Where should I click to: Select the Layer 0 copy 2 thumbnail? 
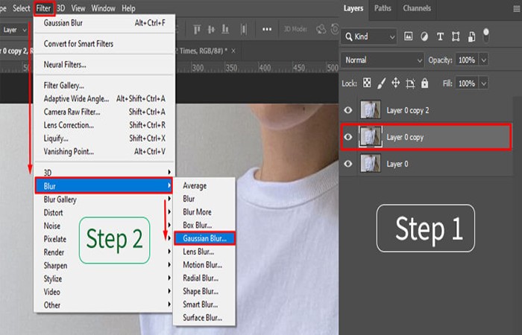click(371, 110)
